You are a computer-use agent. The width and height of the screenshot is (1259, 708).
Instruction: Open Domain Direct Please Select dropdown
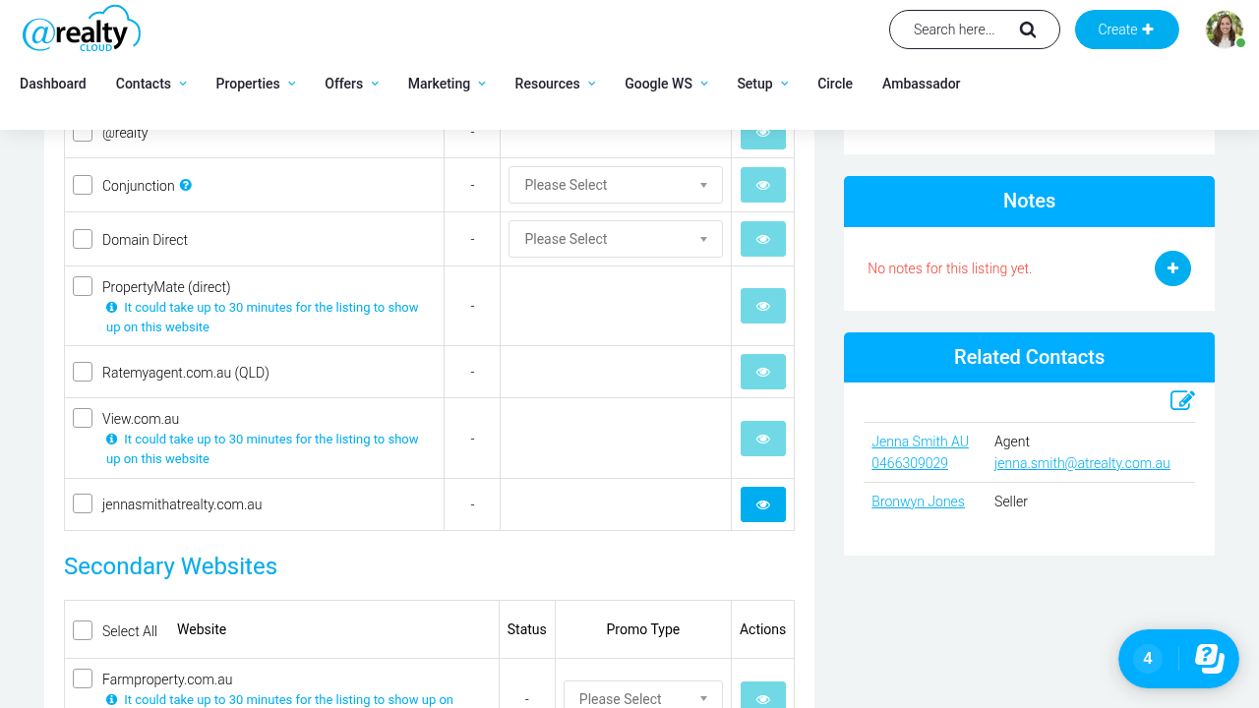pyautogui.click(x=616, y=239)
